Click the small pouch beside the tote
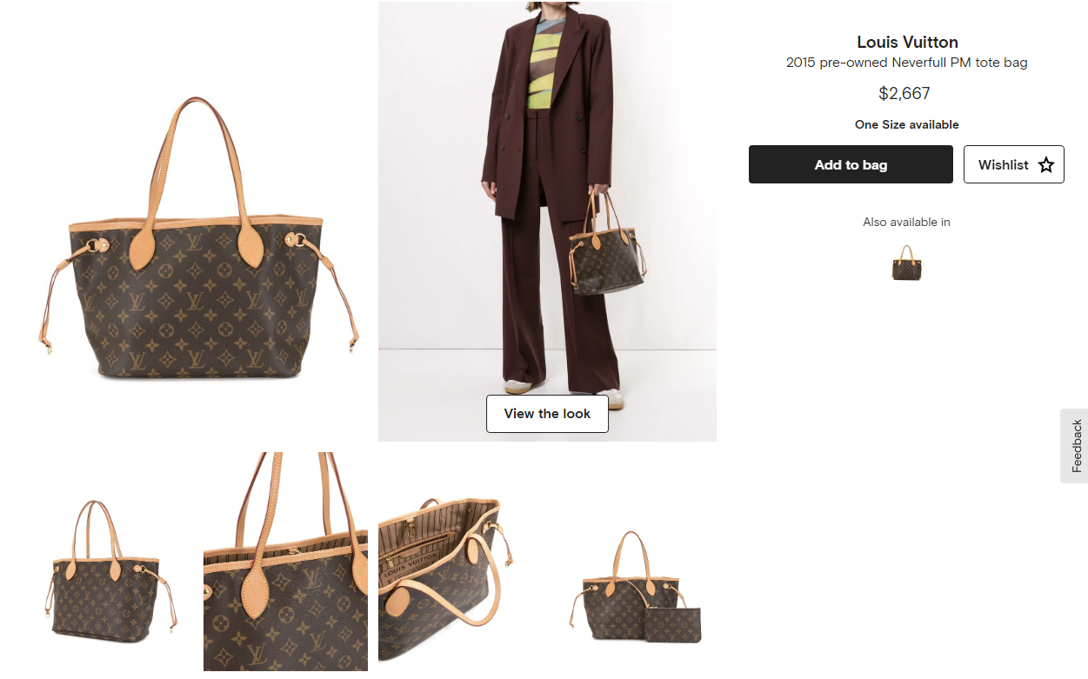Image resolution: width=1088 pixels, height=679 pixels. click(673, 623)
